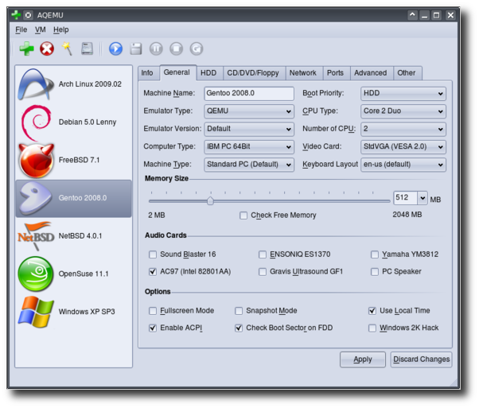The height and width of the screenshot is (408, 479).
Task: Click the AQEMU title bar app icon
Action: click(x=16, y=15)
